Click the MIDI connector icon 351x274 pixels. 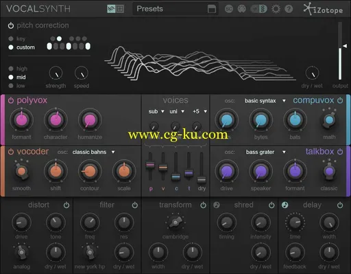pos(242,9)
